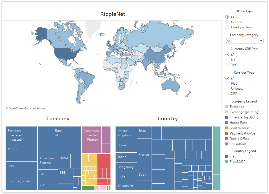
Task: Select the Hong Kong country tile
Action: [126, 167]
